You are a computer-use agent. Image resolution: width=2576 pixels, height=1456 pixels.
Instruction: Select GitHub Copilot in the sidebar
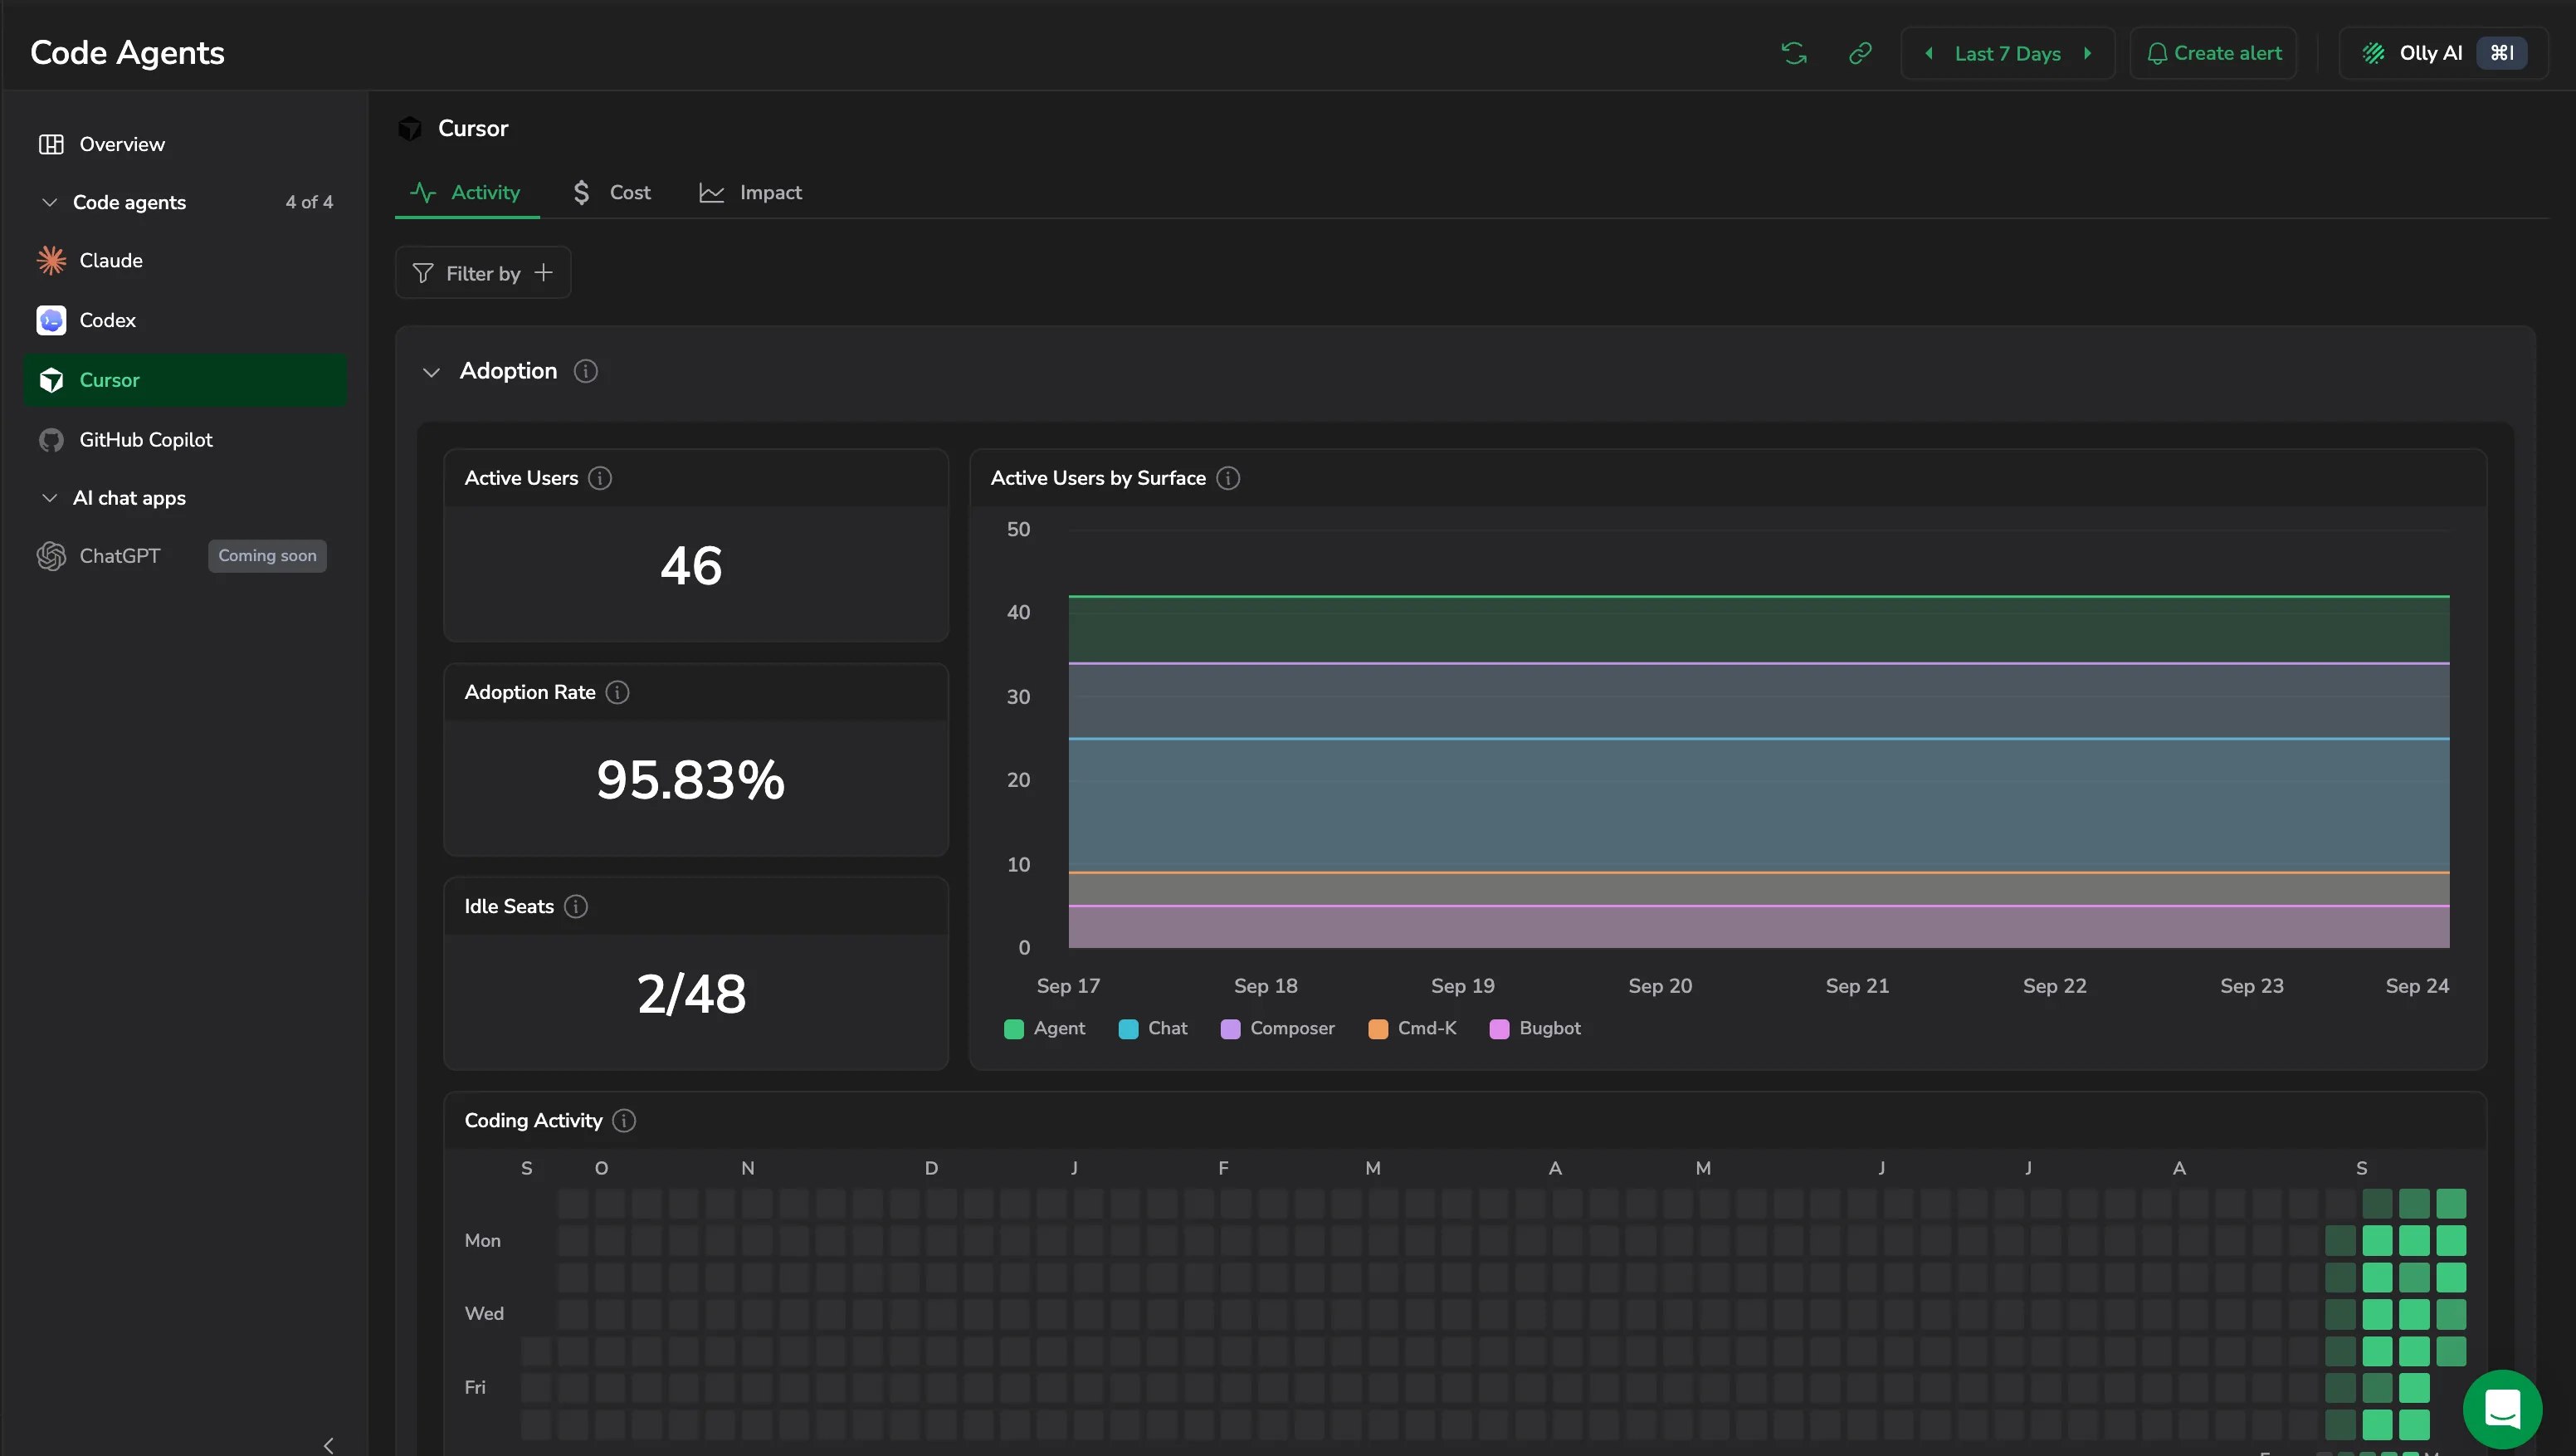click(185, 440)
